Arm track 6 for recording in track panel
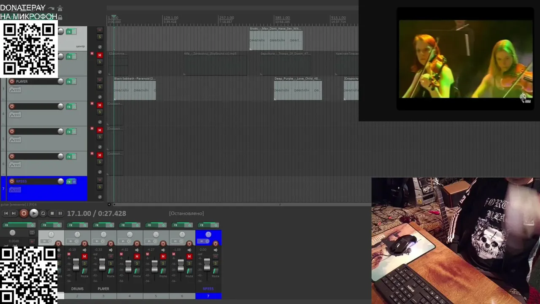Viewport: 540px width, 304px height. pos(12,156)
